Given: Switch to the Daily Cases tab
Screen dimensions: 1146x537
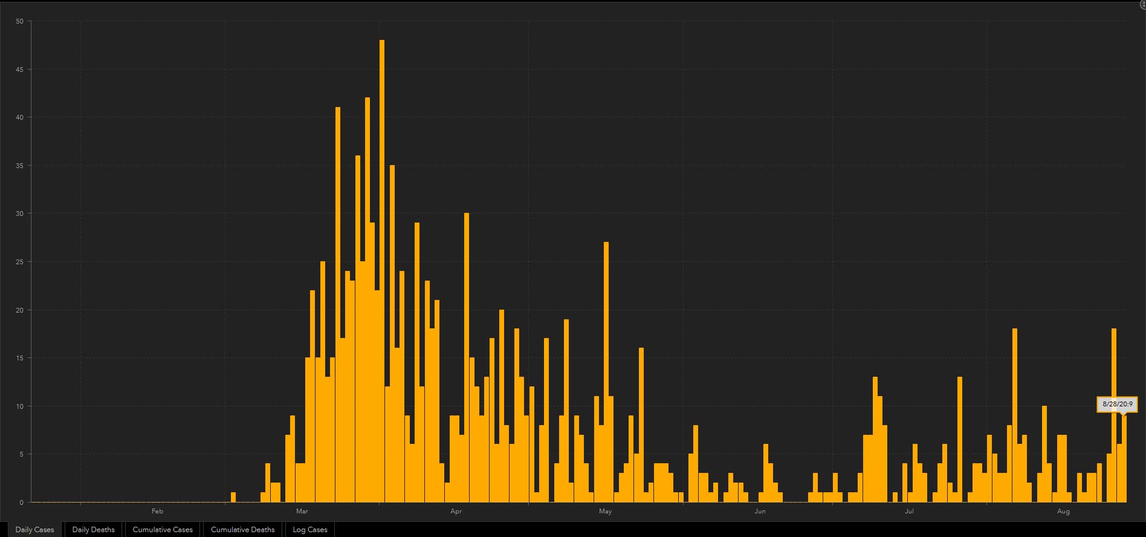Looking at the screenshot, I should (34, 529).
